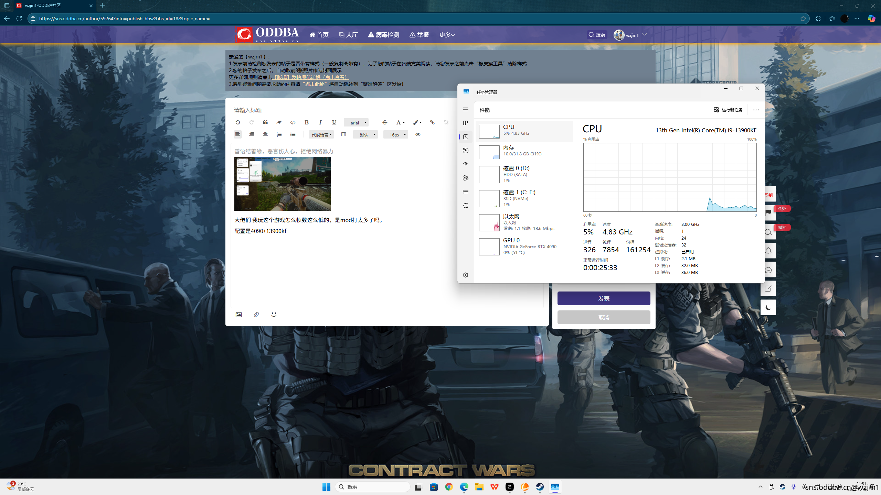Insert a code block with the </> icon
881x495 pixels.
click(x=293, y=122)
